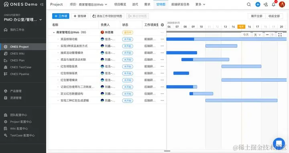Image resolution: width=289 pixels, height=153 pixels.
Task: Open column settings gear in table header
Action: click(x=162, y=25)
